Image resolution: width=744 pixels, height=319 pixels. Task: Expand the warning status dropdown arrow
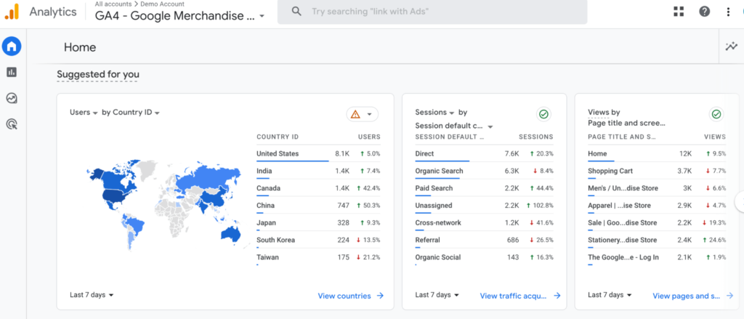coord(369,114)
